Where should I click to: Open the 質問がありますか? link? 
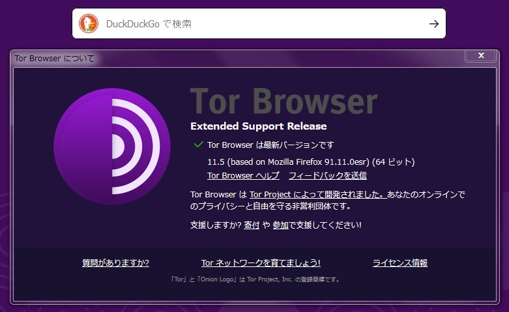(115, 262)
